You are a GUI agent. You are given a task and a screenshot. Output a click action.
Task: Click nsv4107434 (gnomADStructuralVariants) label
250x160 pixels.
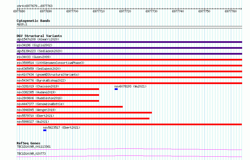[x=48, y=75]
